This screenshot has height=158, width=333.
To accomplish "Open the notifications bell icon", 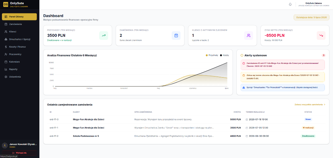I will click(x=290, y=5).
